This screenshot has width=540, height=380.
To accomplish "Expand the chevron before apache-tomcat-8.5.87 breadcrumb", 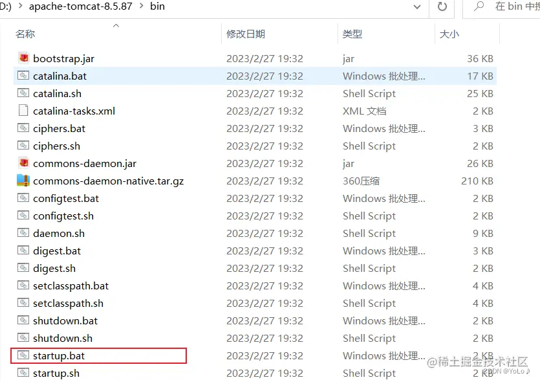I will [20, 6].
